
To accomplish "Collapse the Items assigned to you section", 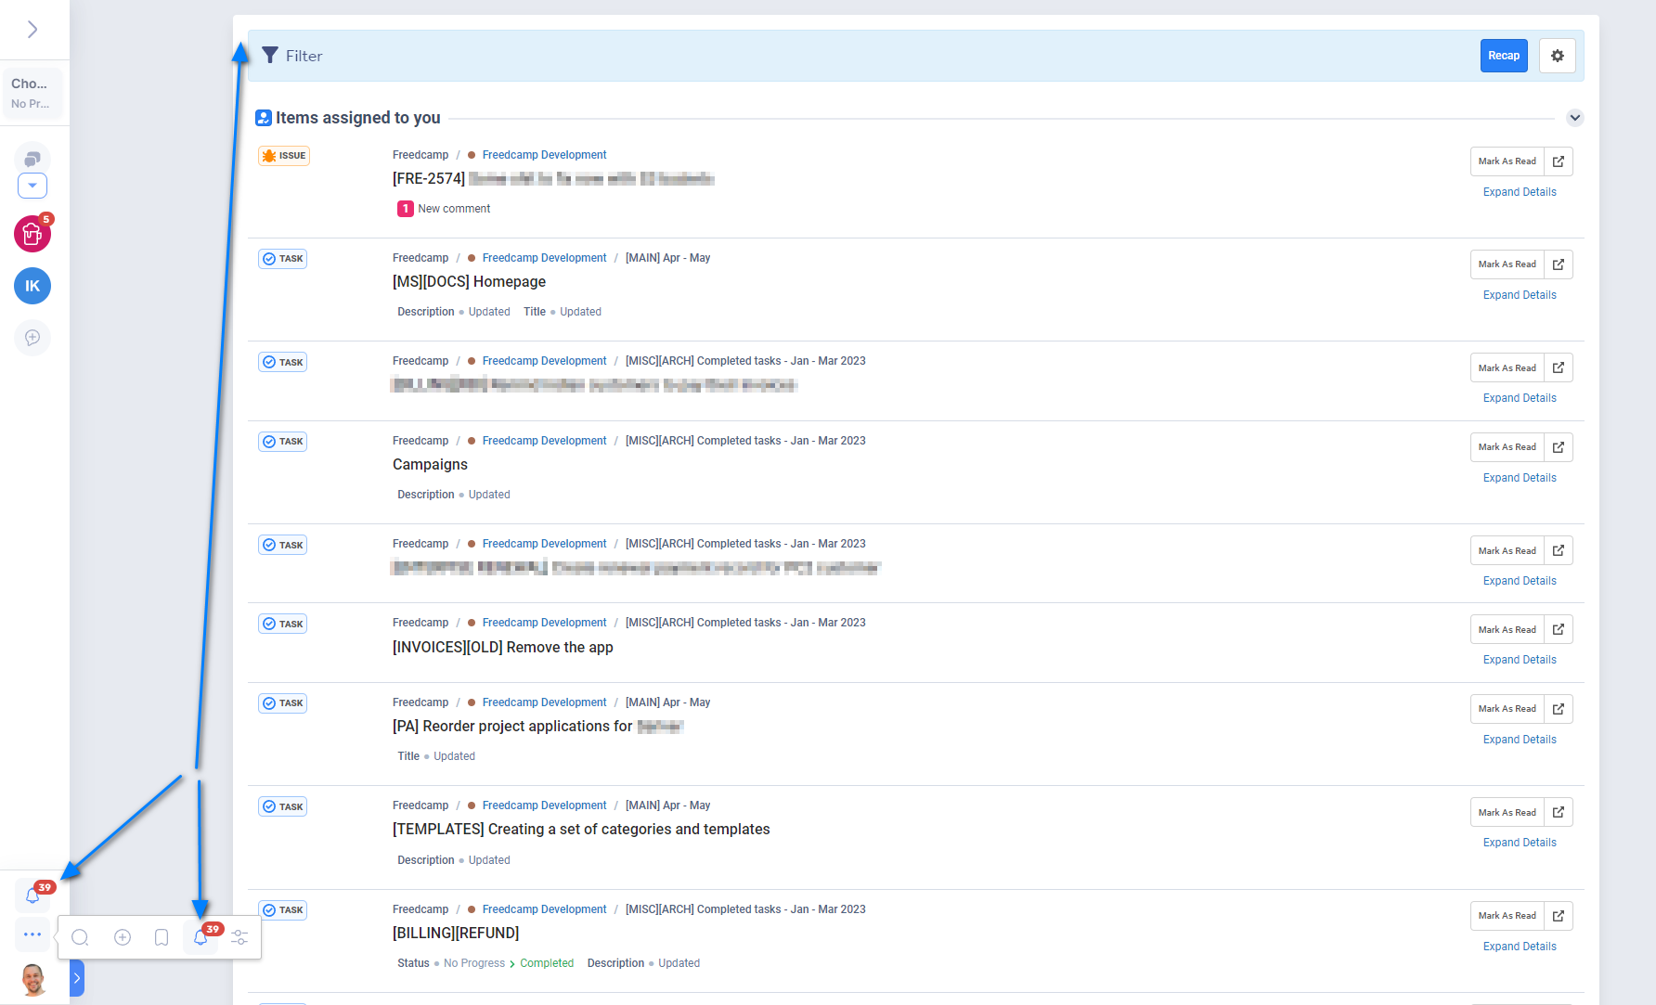I will (x=1574, y=118).
